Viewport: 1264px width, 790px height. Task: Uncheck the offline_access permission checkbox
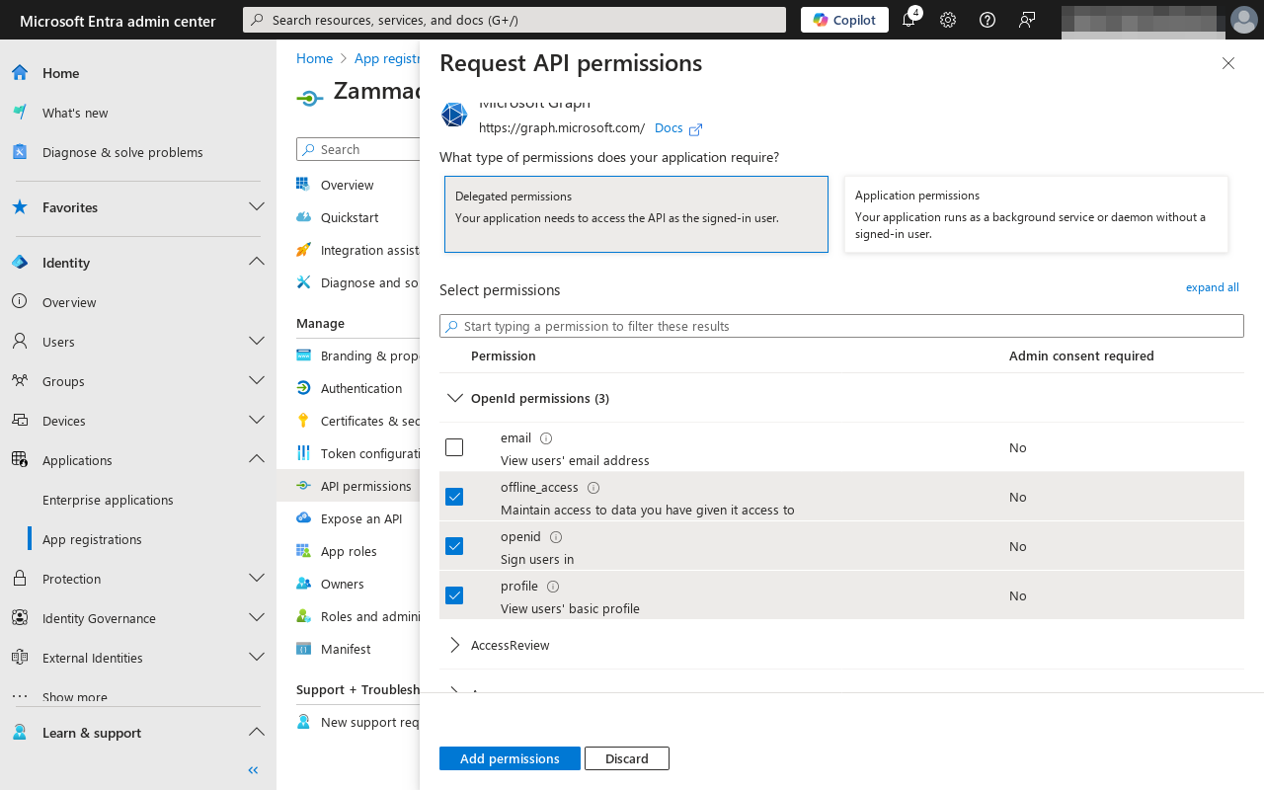tap(454, 497)
